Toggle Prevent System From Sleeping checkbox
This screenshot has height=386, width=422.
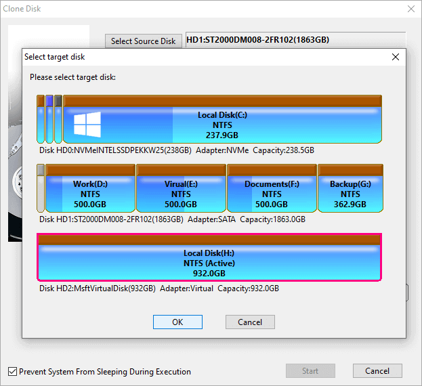13,372
